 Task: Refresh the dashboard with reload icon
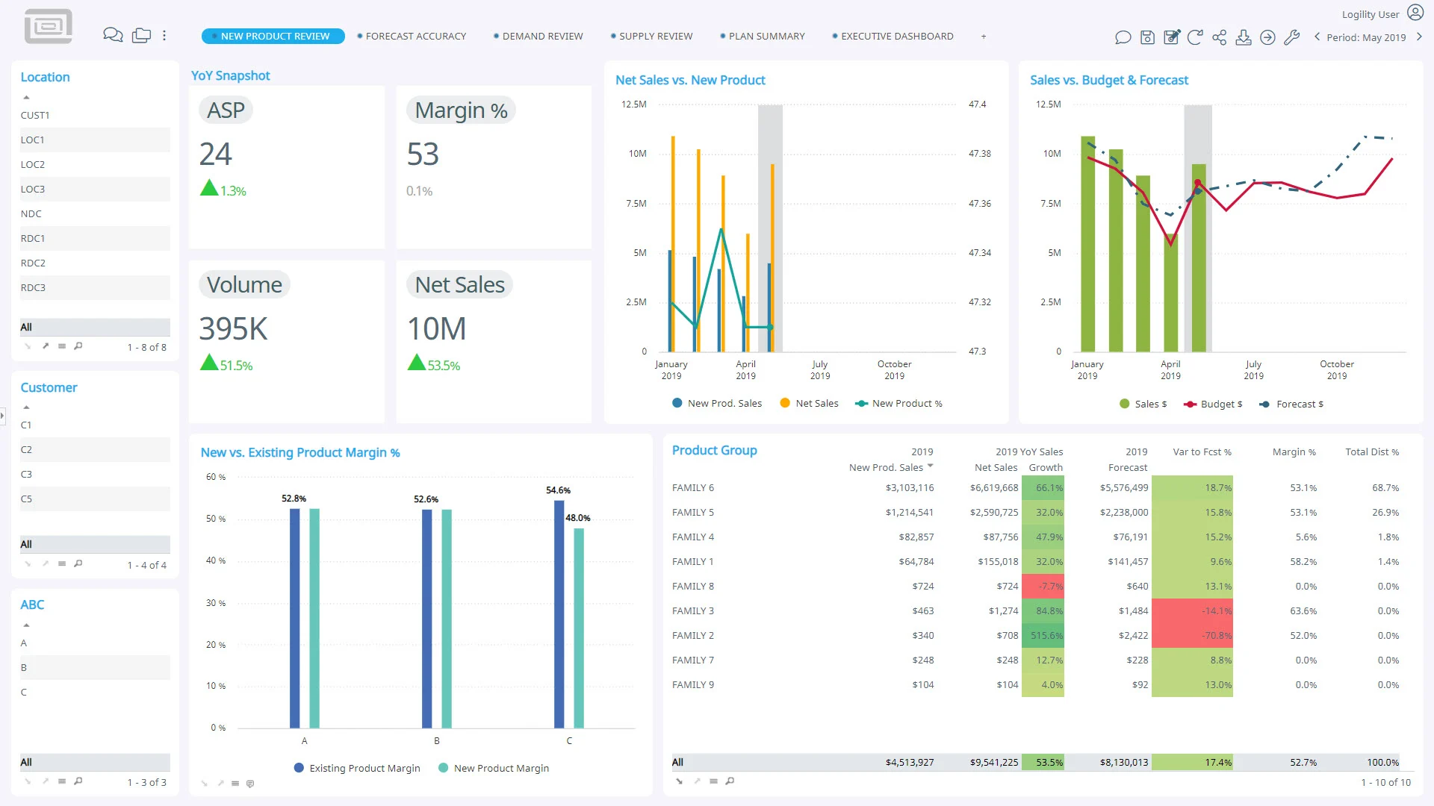tap(1195, 37)
